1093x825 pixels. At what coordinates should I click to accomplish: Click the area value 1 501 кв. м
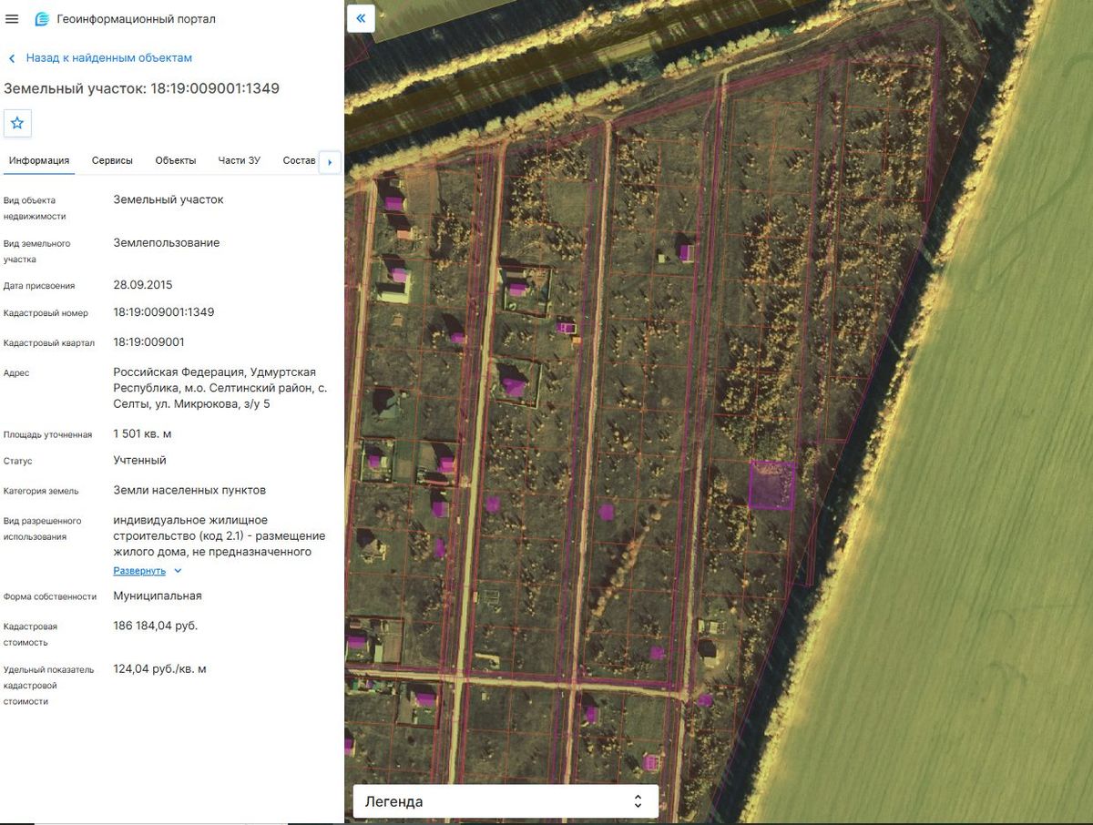pos(142,433)
